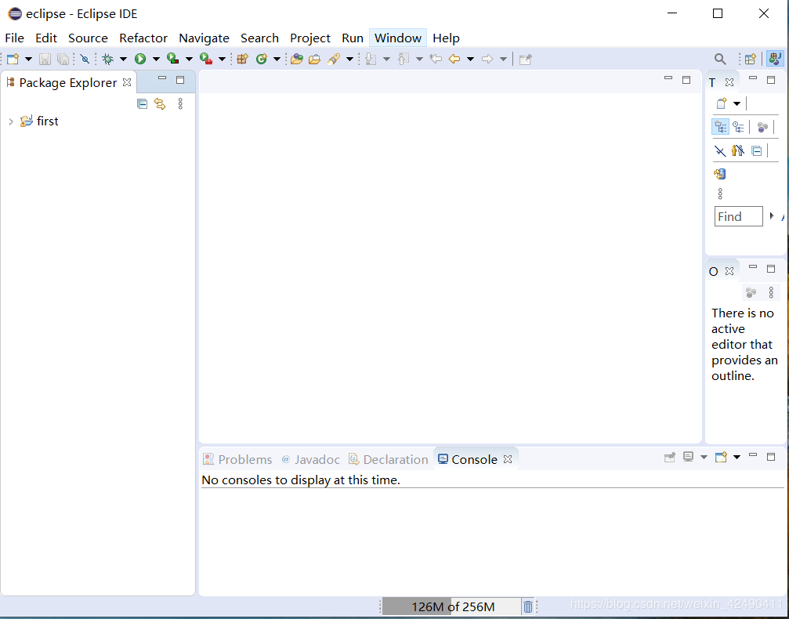Screen dimensions: 789x619
Task: Collapse All in Package Explorer
Action: (143, 103)
